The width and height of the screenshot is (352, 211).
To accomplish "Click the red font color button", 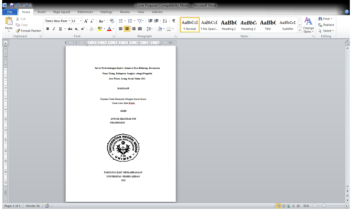I will (x=109, y=29).
